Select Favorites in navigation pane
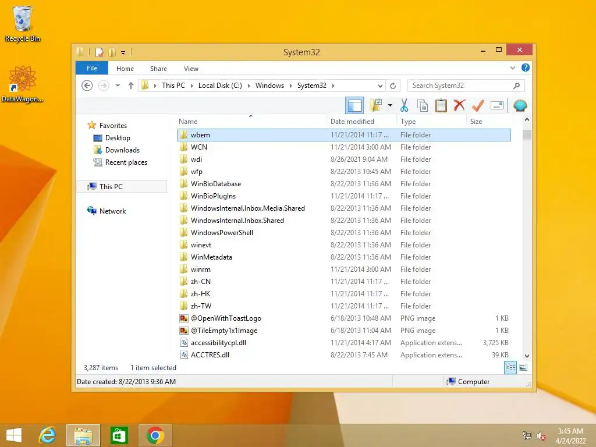This screenshot has height=447, width=596. click(x=113, y=126)
